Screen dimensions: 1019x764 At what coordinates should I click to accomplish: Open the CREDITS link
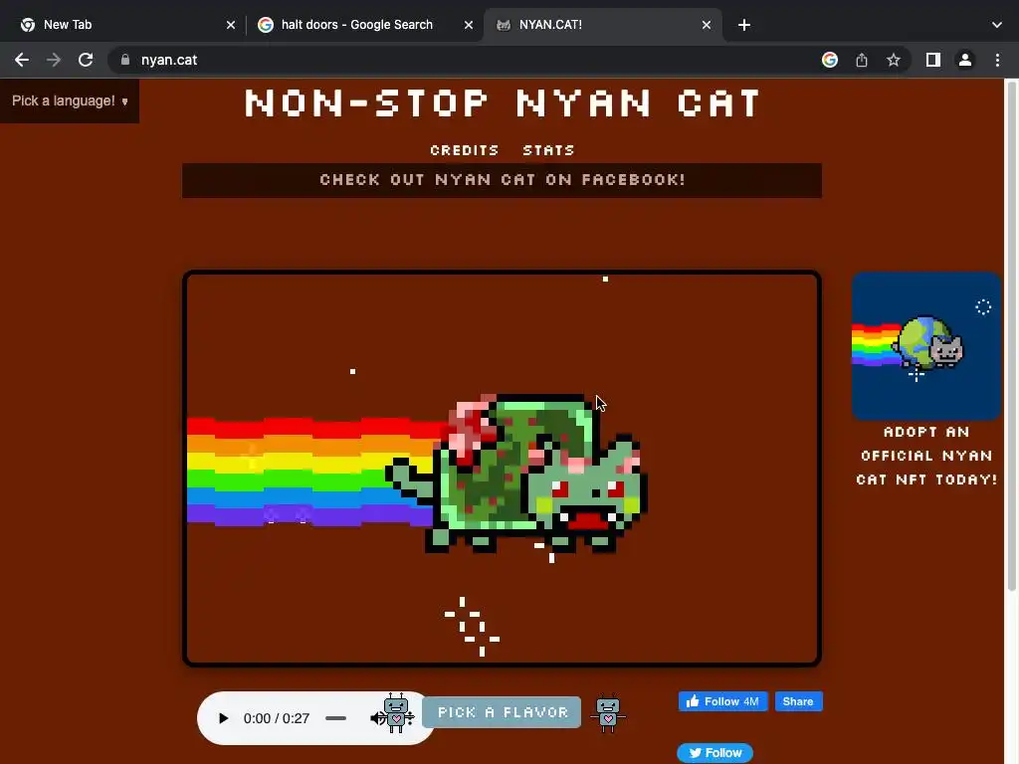tap(464, 151)
